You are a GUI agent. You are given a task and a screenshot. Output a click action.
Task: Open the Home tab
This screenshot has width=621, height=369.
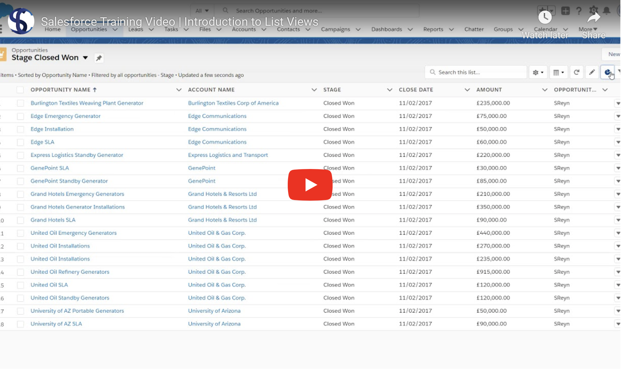[53, 29]
